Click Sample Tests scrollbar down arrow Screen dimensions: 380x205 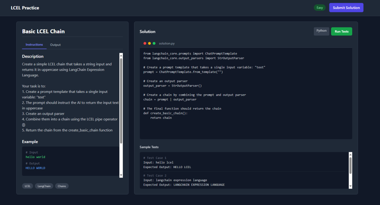(x=350, y=186)
